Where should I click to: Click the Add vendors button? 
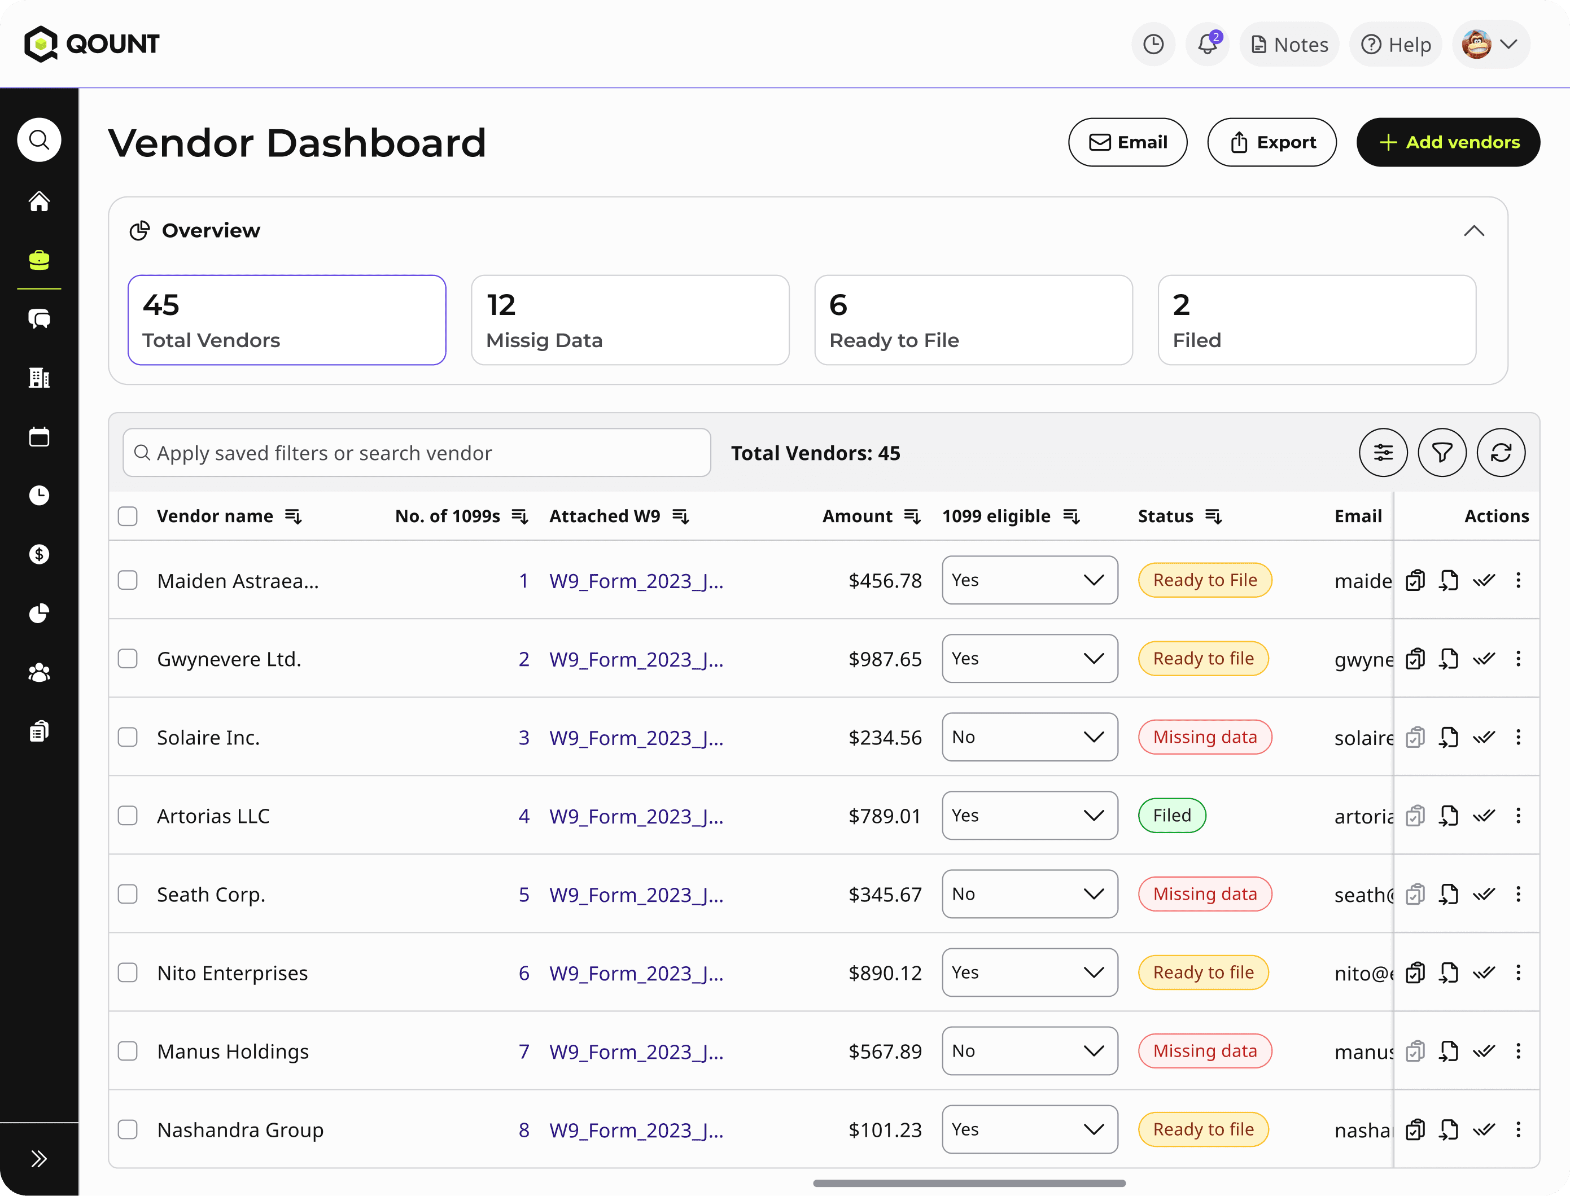1447,142
